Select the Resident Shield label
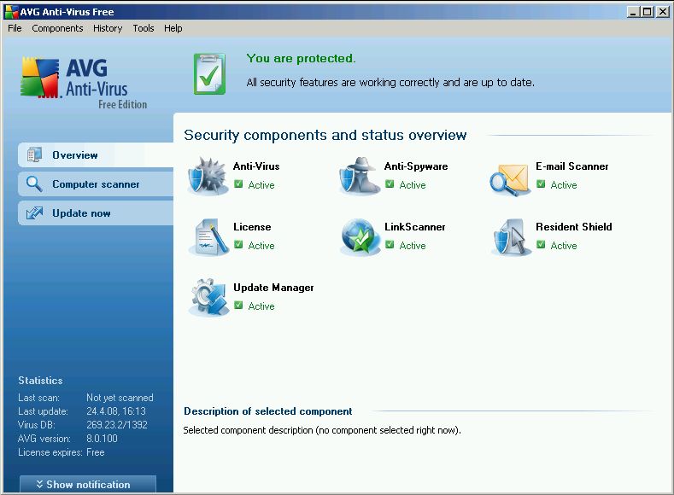This screenshot has width=674, height=495. coord(574,227)
